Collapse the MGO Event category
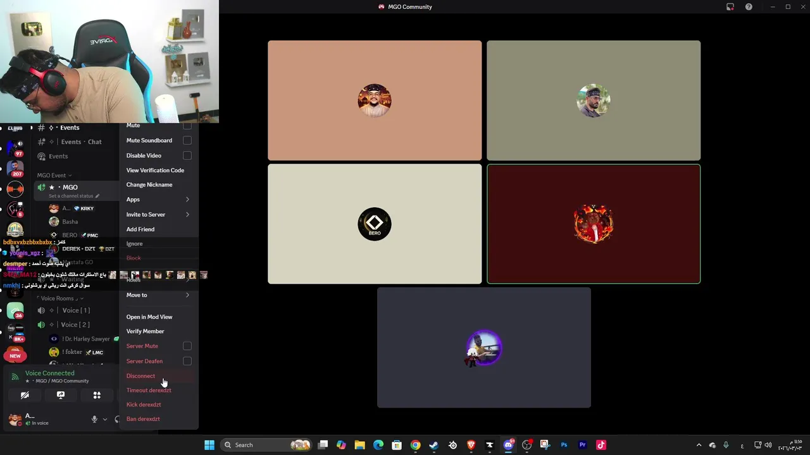The width and height of the screenshot is (810, 455). (x=54, y=175)
